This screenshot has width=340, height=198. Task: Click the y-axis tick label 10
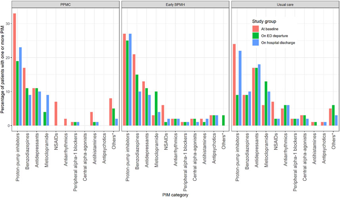coord(8,92)
